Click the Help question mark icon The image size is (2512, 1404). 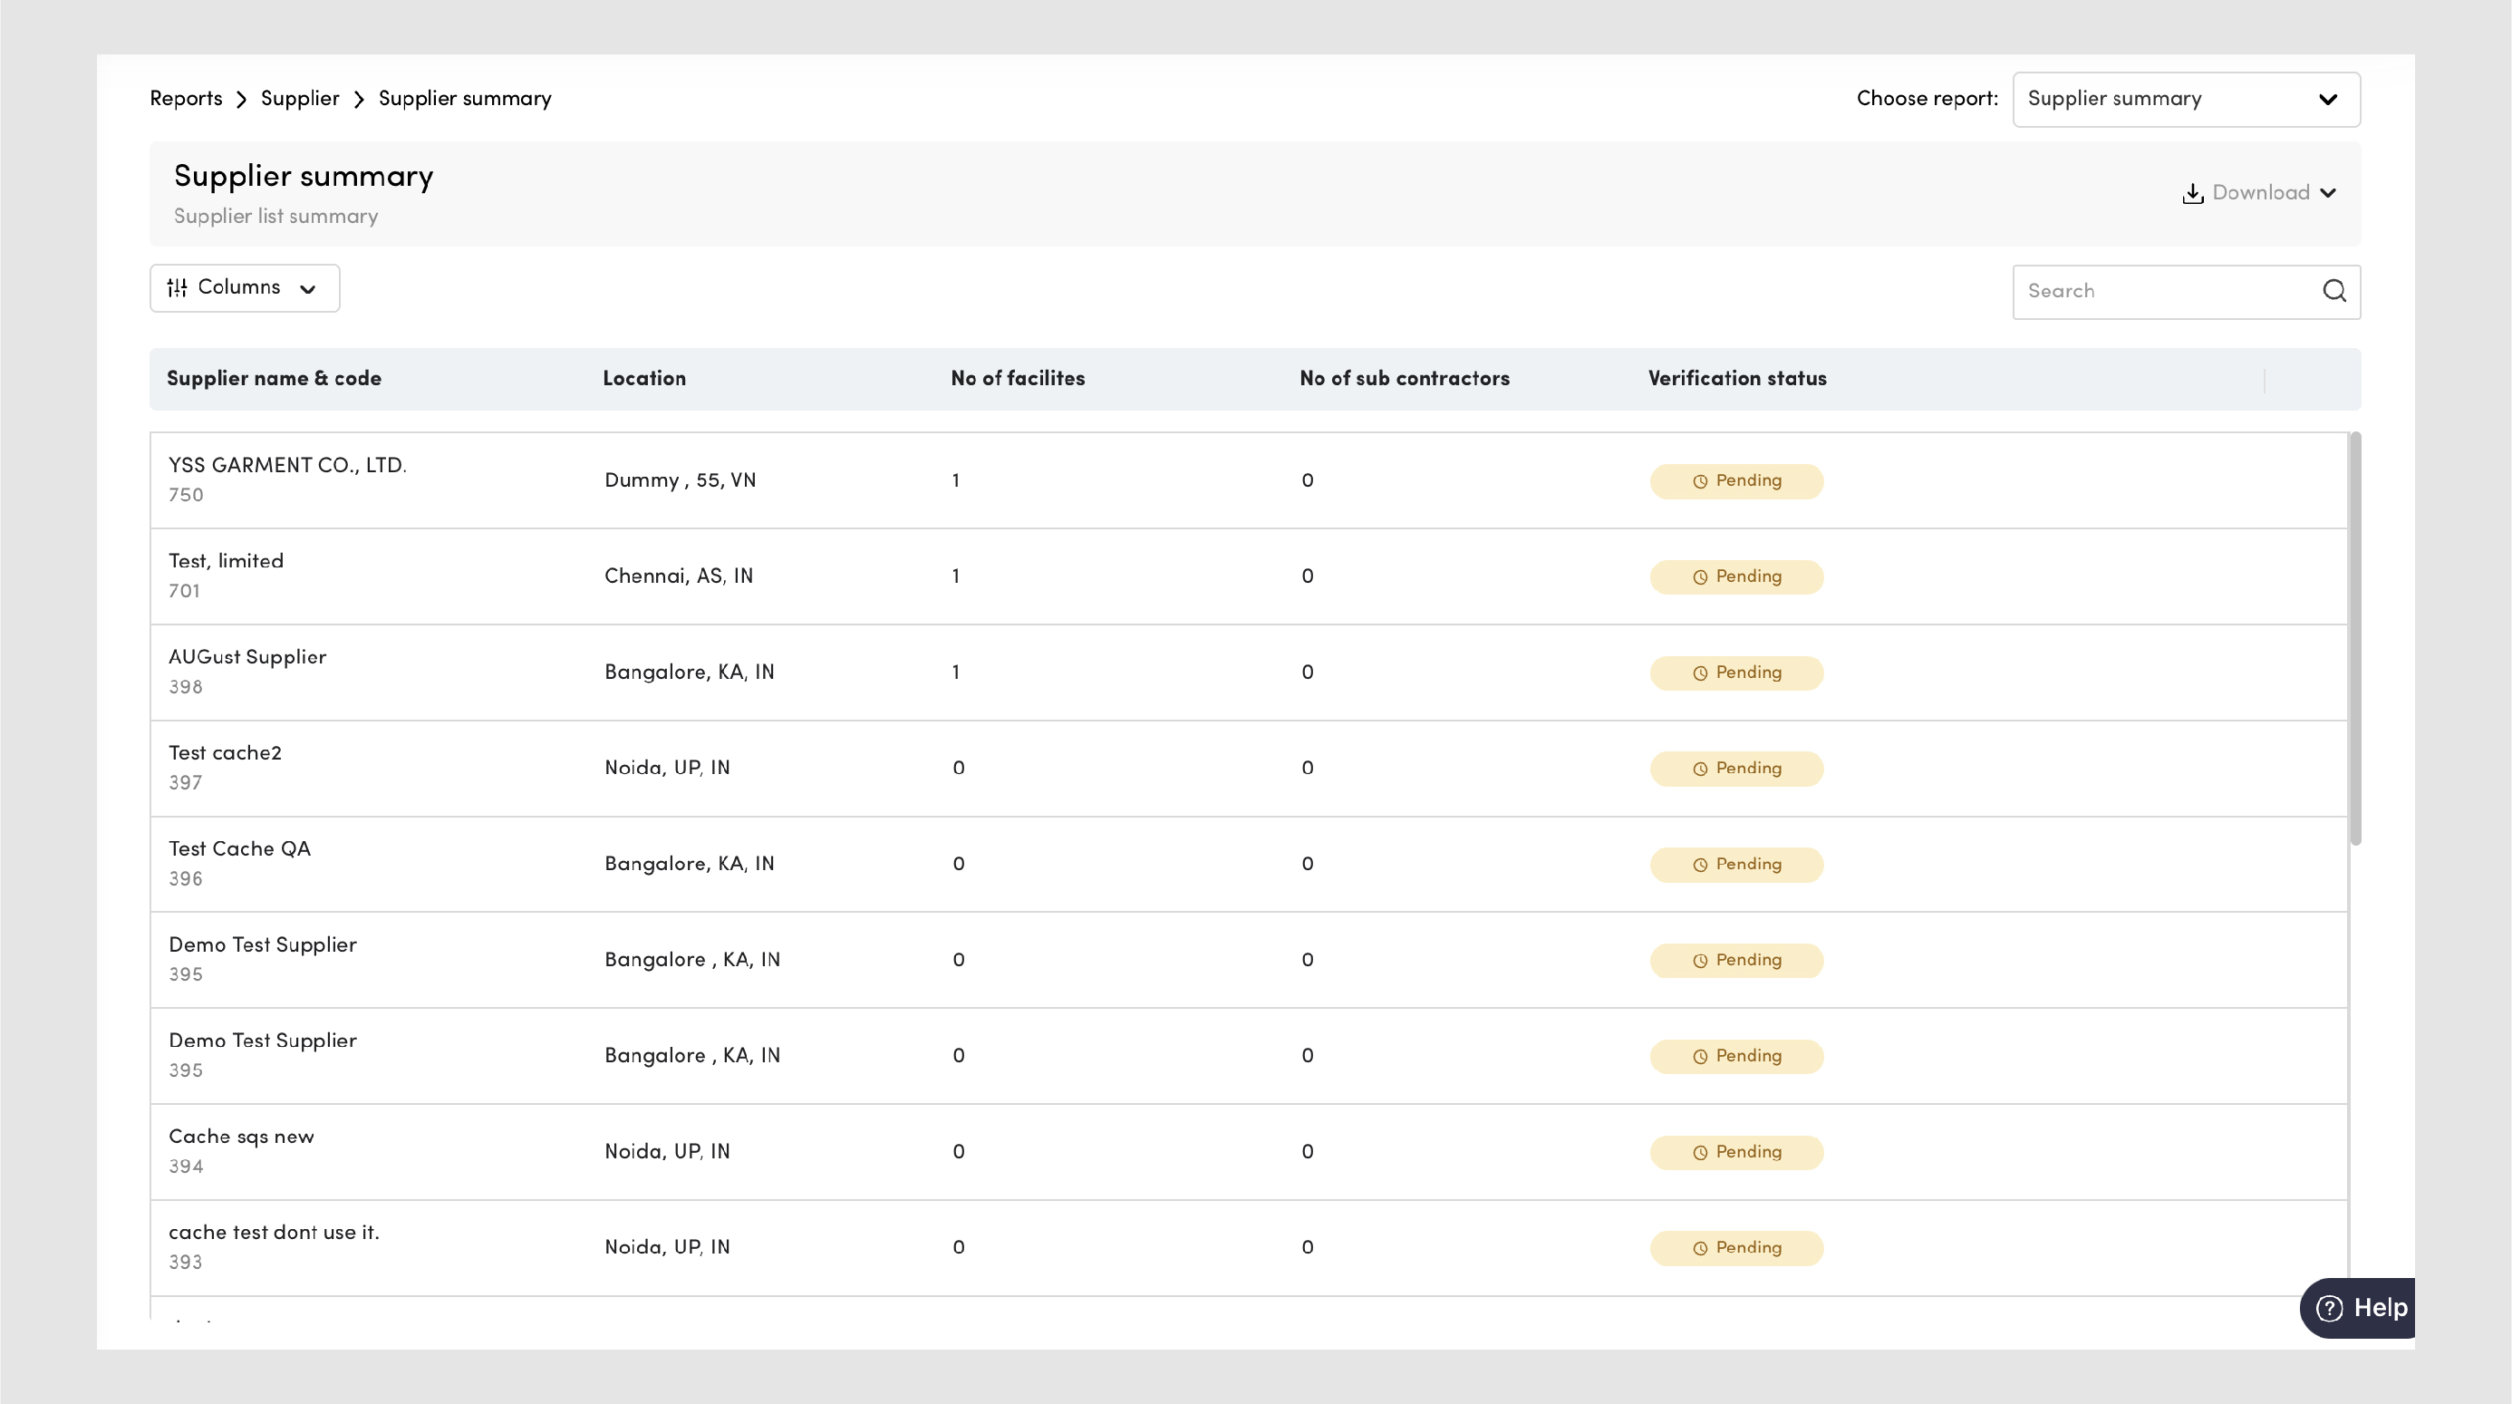pos(2330,1309)
